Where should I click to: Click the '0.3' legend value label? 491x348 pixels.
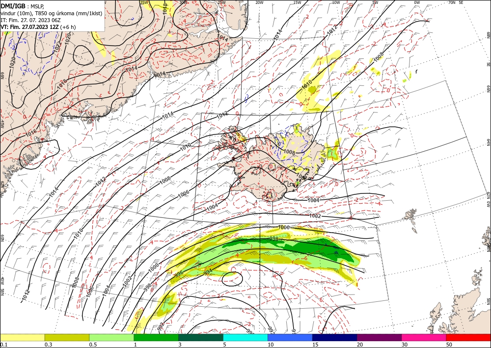tap(48, 345)
